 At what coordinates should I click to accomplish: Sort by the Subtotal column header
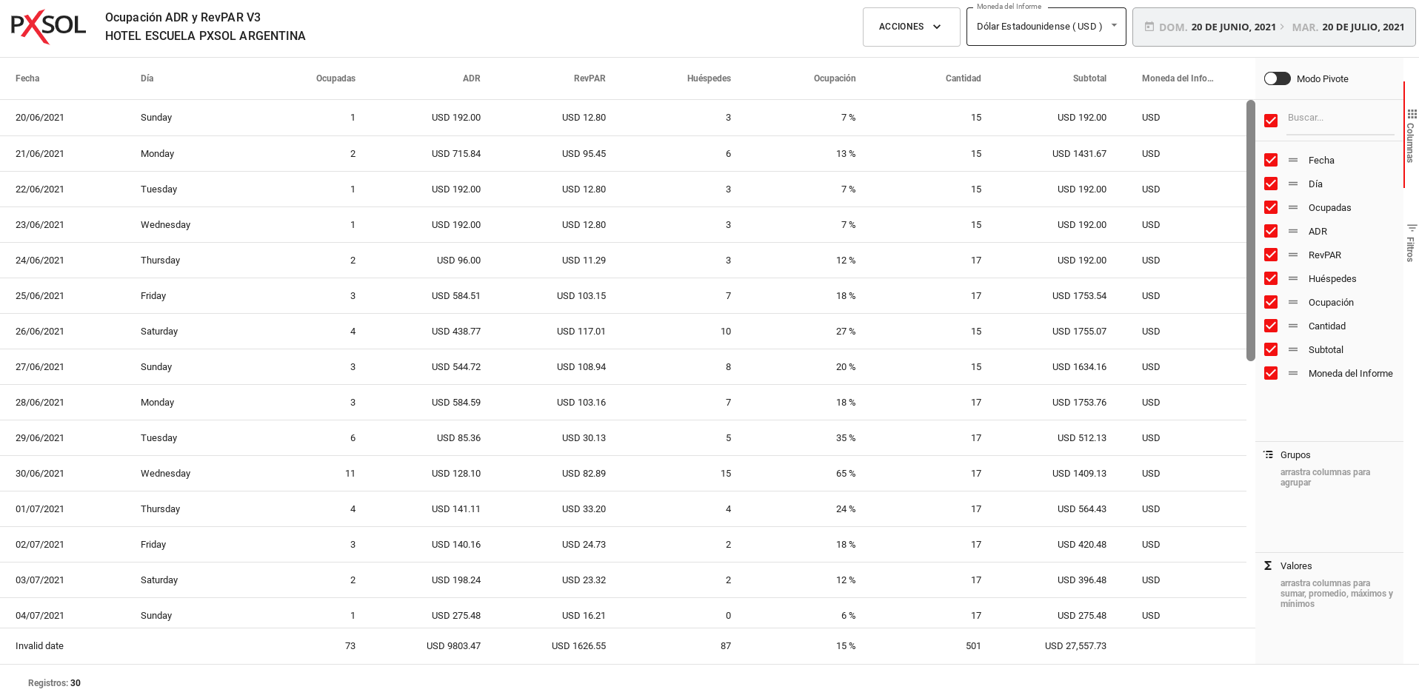pos(1089,78)
